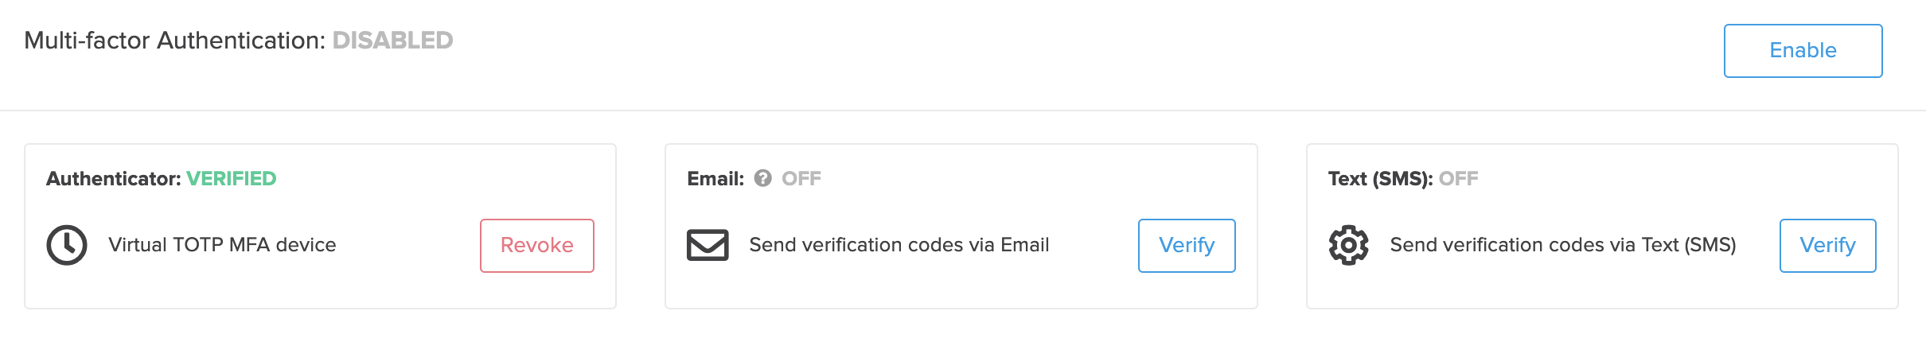The height and width of the screenshot is (342, 1926).
Task: Click the Authenticator VERIFIED status label
Action: [x=232, y=179]
